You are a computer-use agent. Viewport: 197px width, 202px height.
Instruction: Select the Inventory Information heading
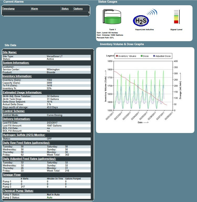[x=17, y=76]
